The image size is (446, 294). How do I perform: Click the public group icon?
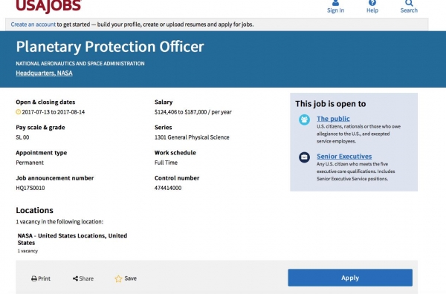[x=304, y=120]
